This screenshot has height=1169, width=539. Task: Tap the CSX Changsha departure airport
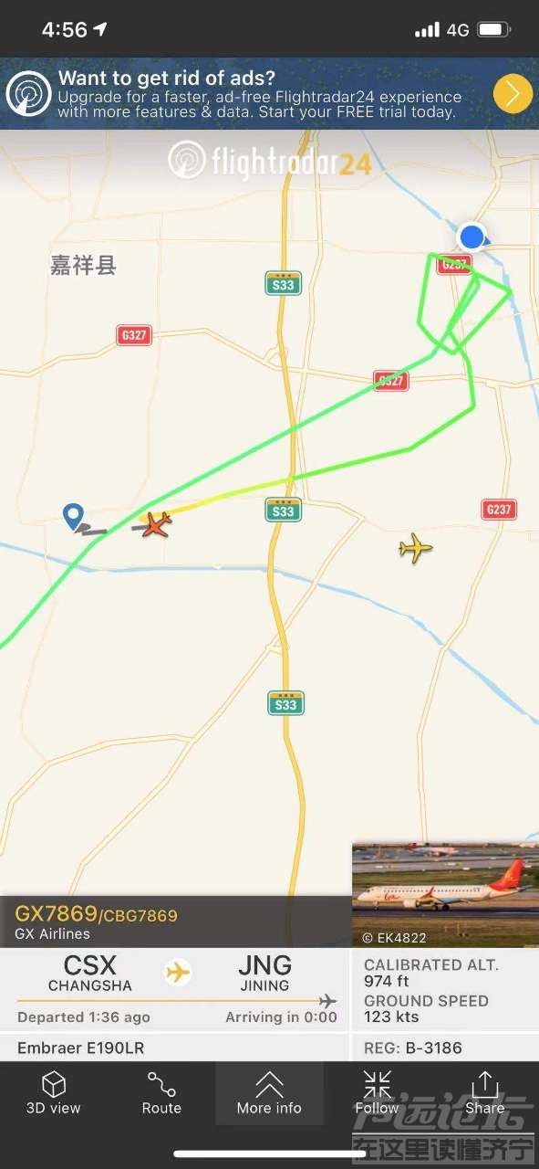[x=90, y=974]
